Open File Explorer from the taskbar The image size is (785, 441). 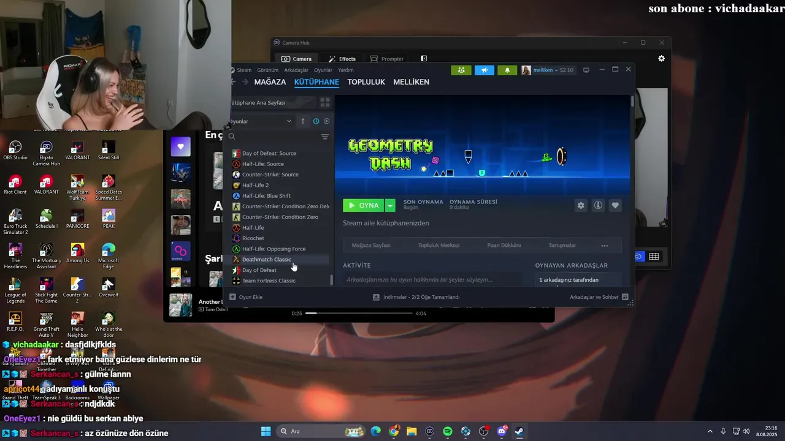coord(412,431)
